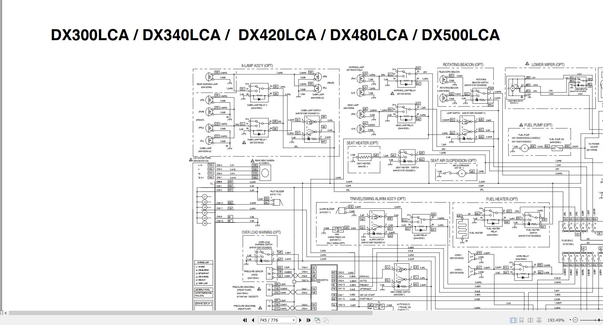Click the WARNING LAMP legend box
Screen dimensions: 603x325
204,273
